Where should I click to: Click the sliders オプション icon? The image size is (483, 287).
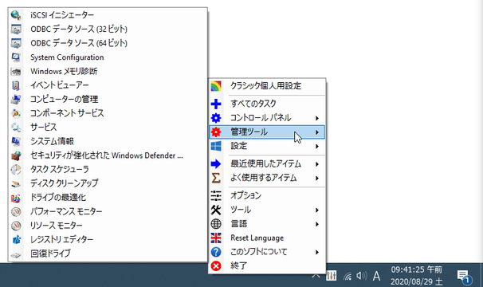(x=216, y=196)
